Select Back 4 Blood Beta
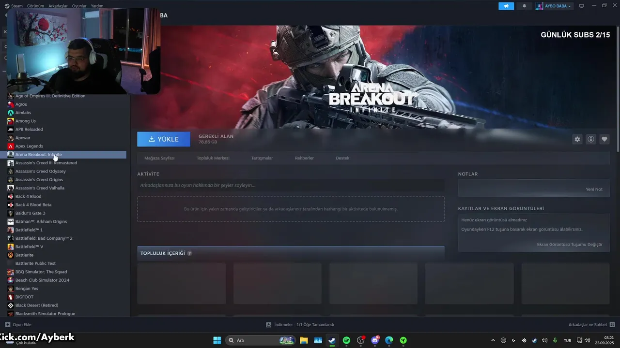The width and height of the screenshot is (620, 348). tap(33, 205)
